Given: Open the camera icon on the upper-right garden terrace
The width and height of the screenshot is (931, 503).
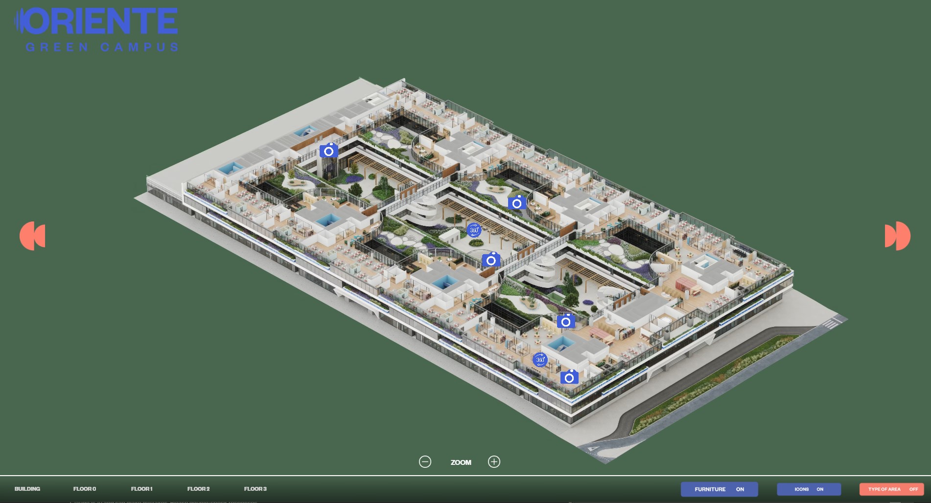Looking at the screenshot, I should point(517,202).
